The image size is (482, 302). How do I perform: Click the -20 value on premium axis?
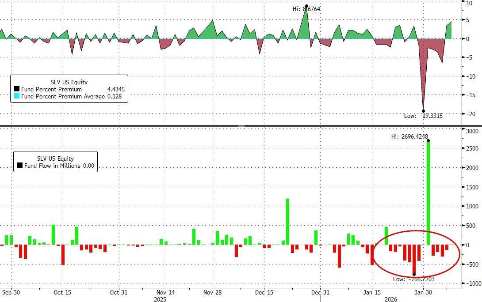472,114
